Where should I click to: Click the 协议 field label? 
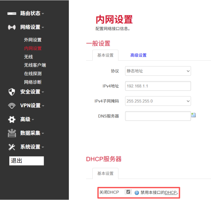(x=115, y=71)
